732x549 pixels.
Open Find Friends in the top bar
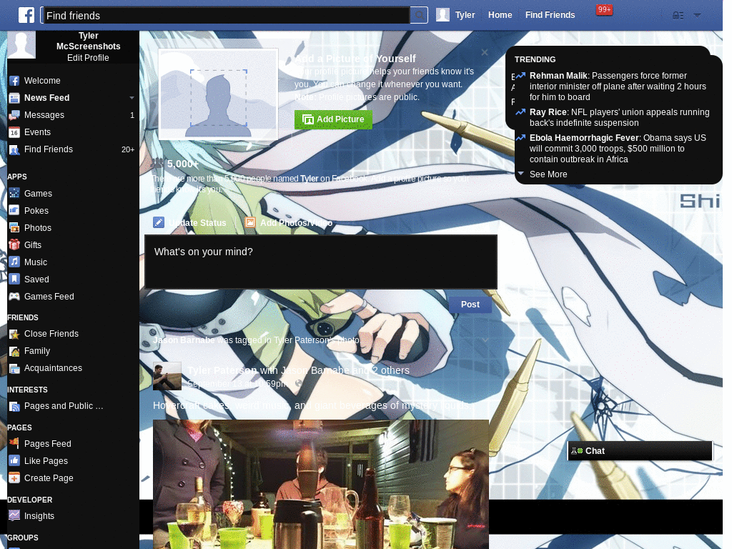[x=550, y=15]
